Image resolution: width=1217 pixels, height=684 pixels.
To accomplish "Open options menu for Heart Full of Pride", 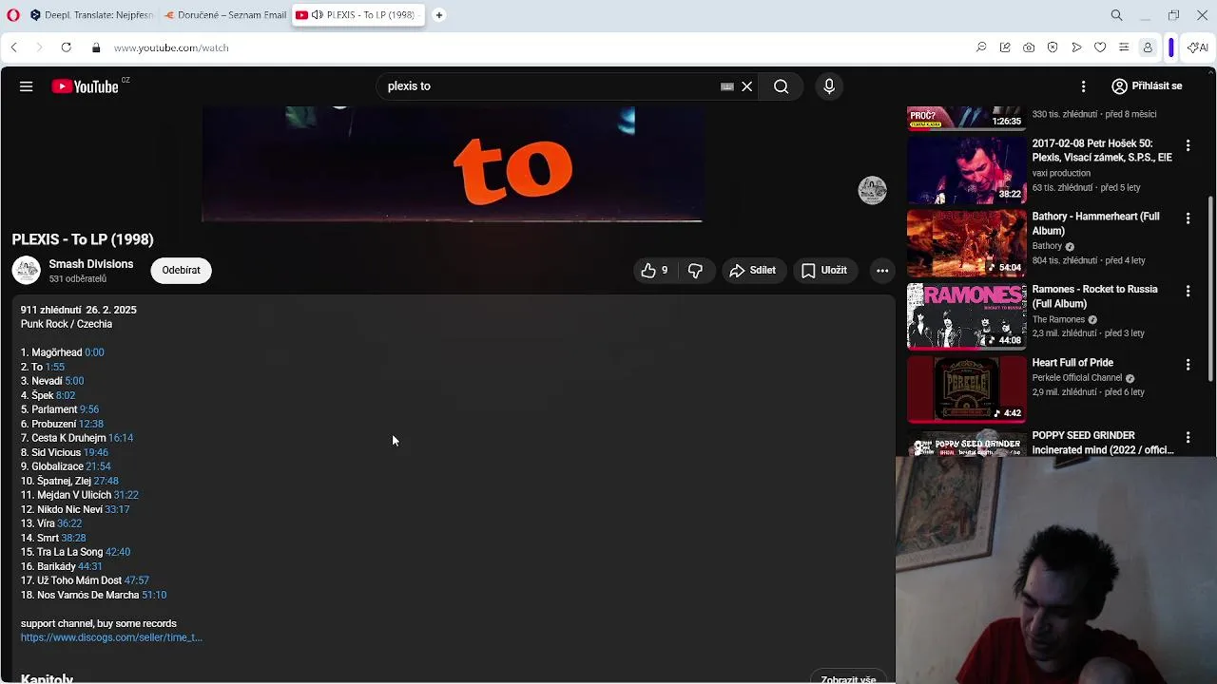I will (1188, 365).
